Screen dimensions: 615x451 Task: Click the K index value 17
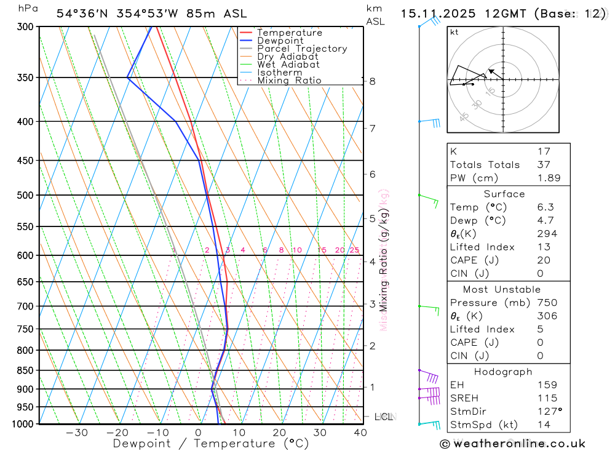point(544,151)
